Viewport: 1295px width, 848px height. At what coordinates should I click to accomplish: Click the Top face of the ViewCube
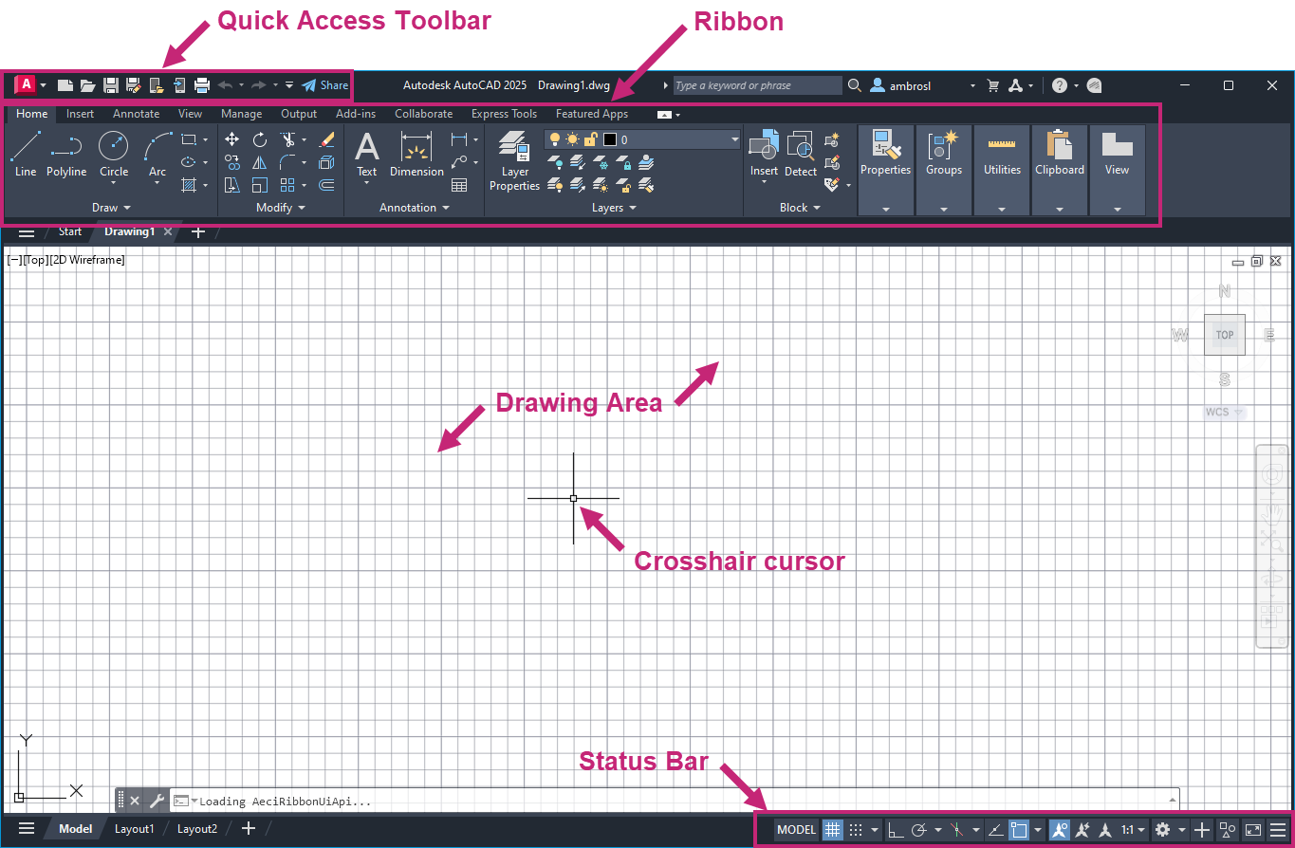point(1225,335)
